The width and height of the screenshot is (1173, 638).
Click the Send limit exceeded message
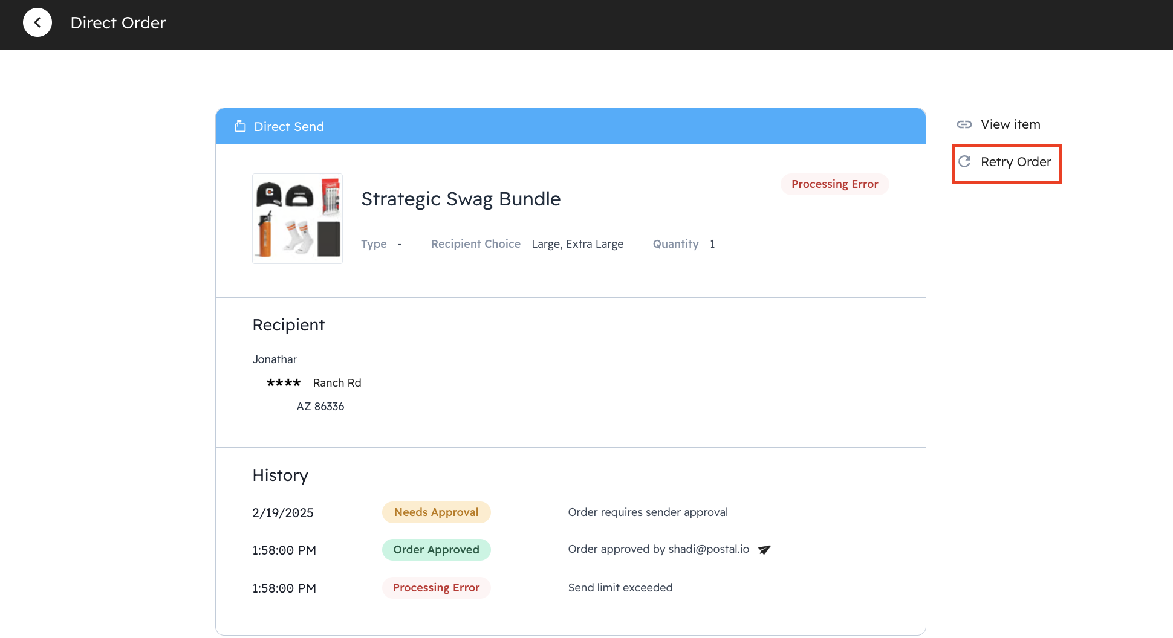[620, 588]
